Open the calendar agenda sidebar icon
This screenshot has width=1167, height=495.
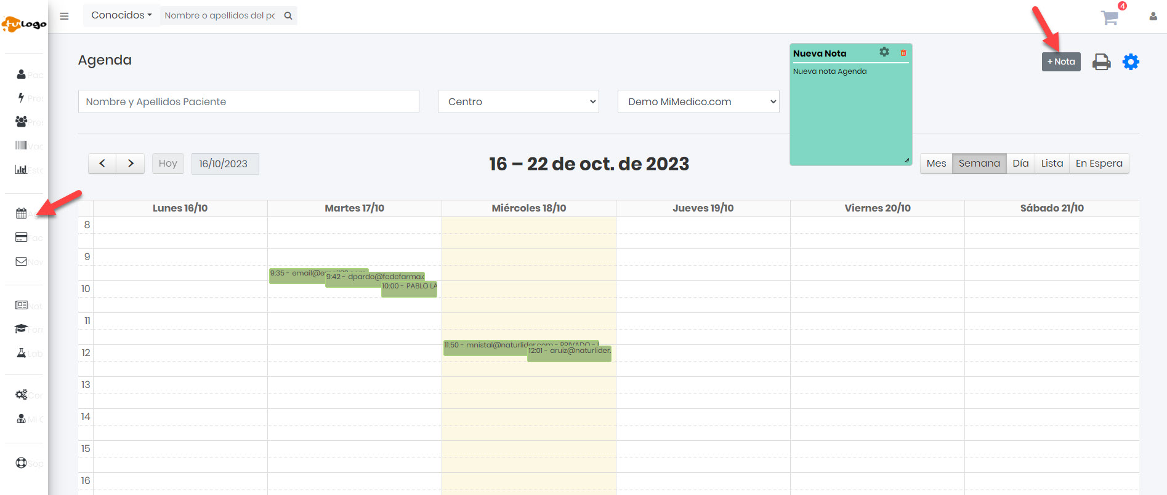(x=22, y=213)
